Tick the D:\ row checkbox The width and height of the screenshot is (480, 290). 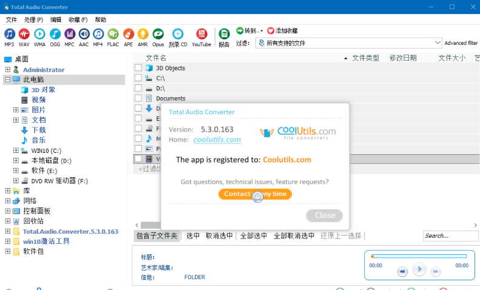point(138,88)
